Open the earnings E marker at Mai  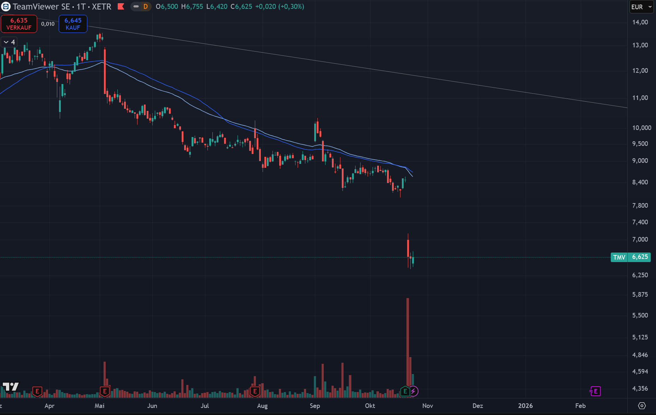(x=105, y=391)
